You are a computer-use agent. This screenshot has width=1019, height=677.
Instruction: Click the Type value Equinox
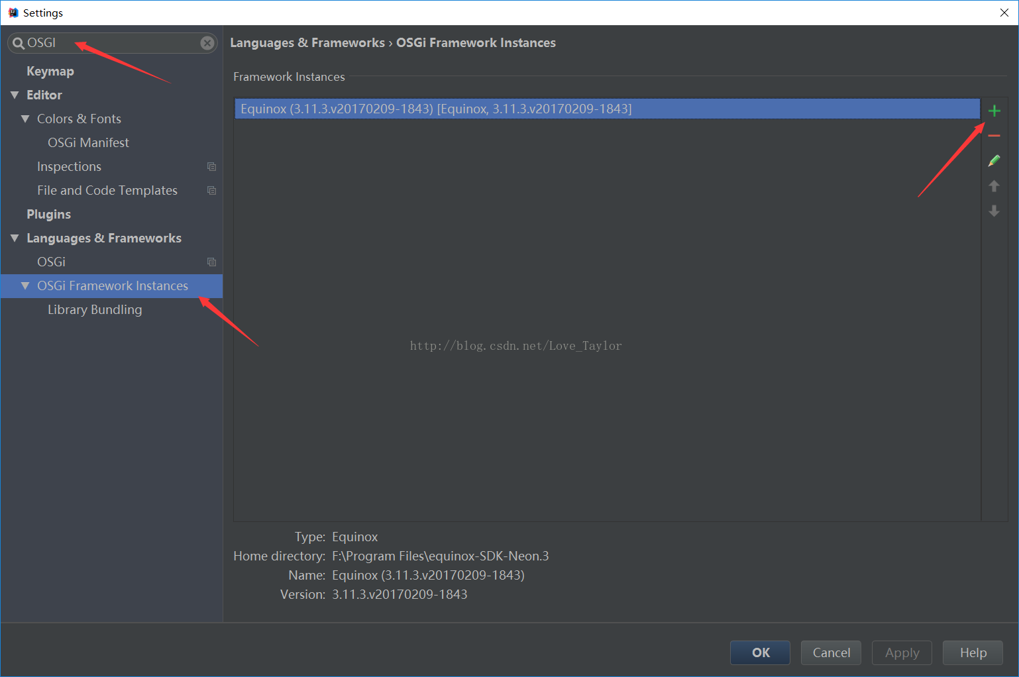pos(355,537)
